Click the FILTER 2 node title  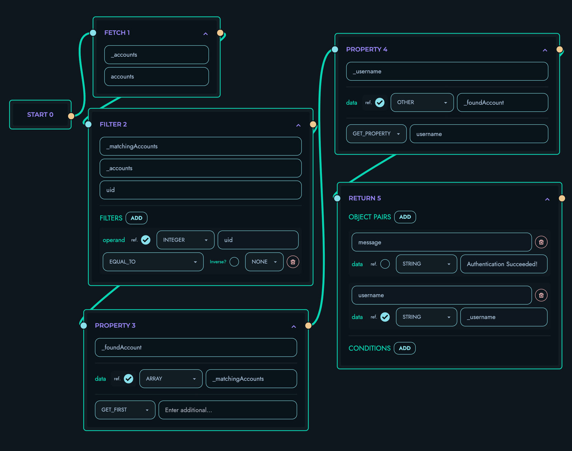(113, 124)
